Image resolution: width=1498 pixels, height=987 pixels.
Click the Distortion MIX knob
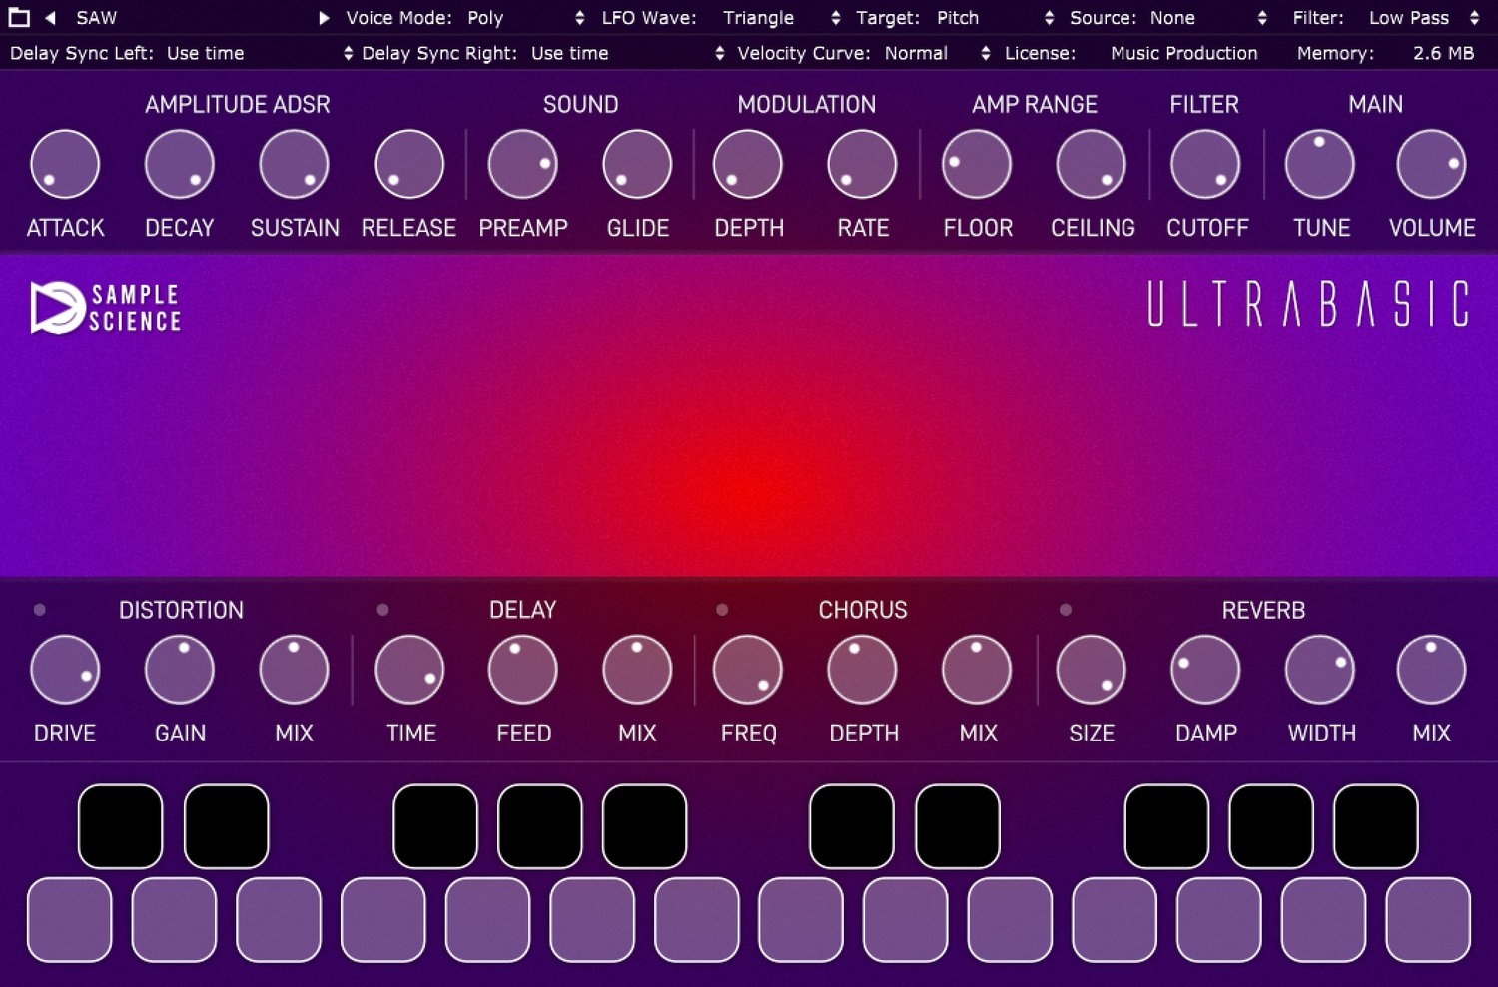(x=295, y=670)
